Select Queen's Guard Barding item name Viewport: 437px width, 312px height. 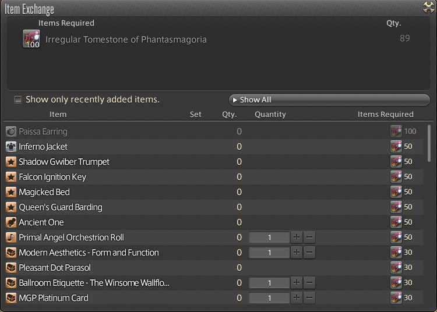point(61,207)
